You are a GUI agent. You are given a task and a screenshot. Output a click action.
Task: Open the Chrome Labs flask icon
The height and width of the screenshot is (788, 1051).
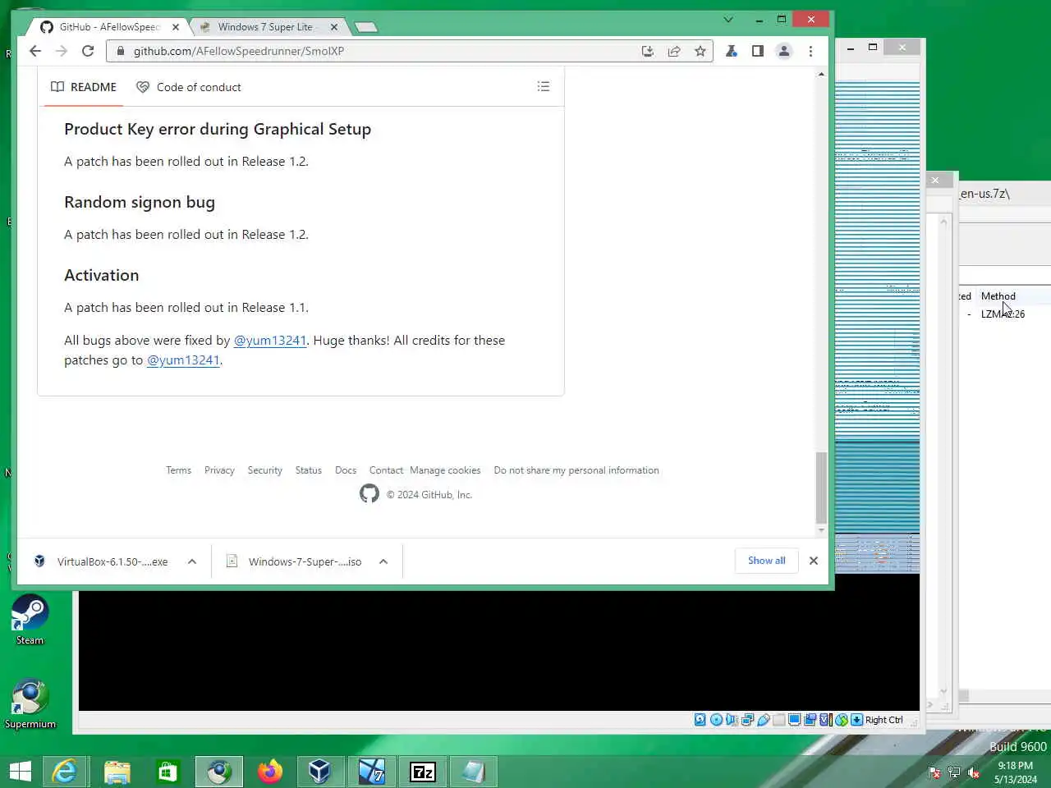tap(731, 51)
